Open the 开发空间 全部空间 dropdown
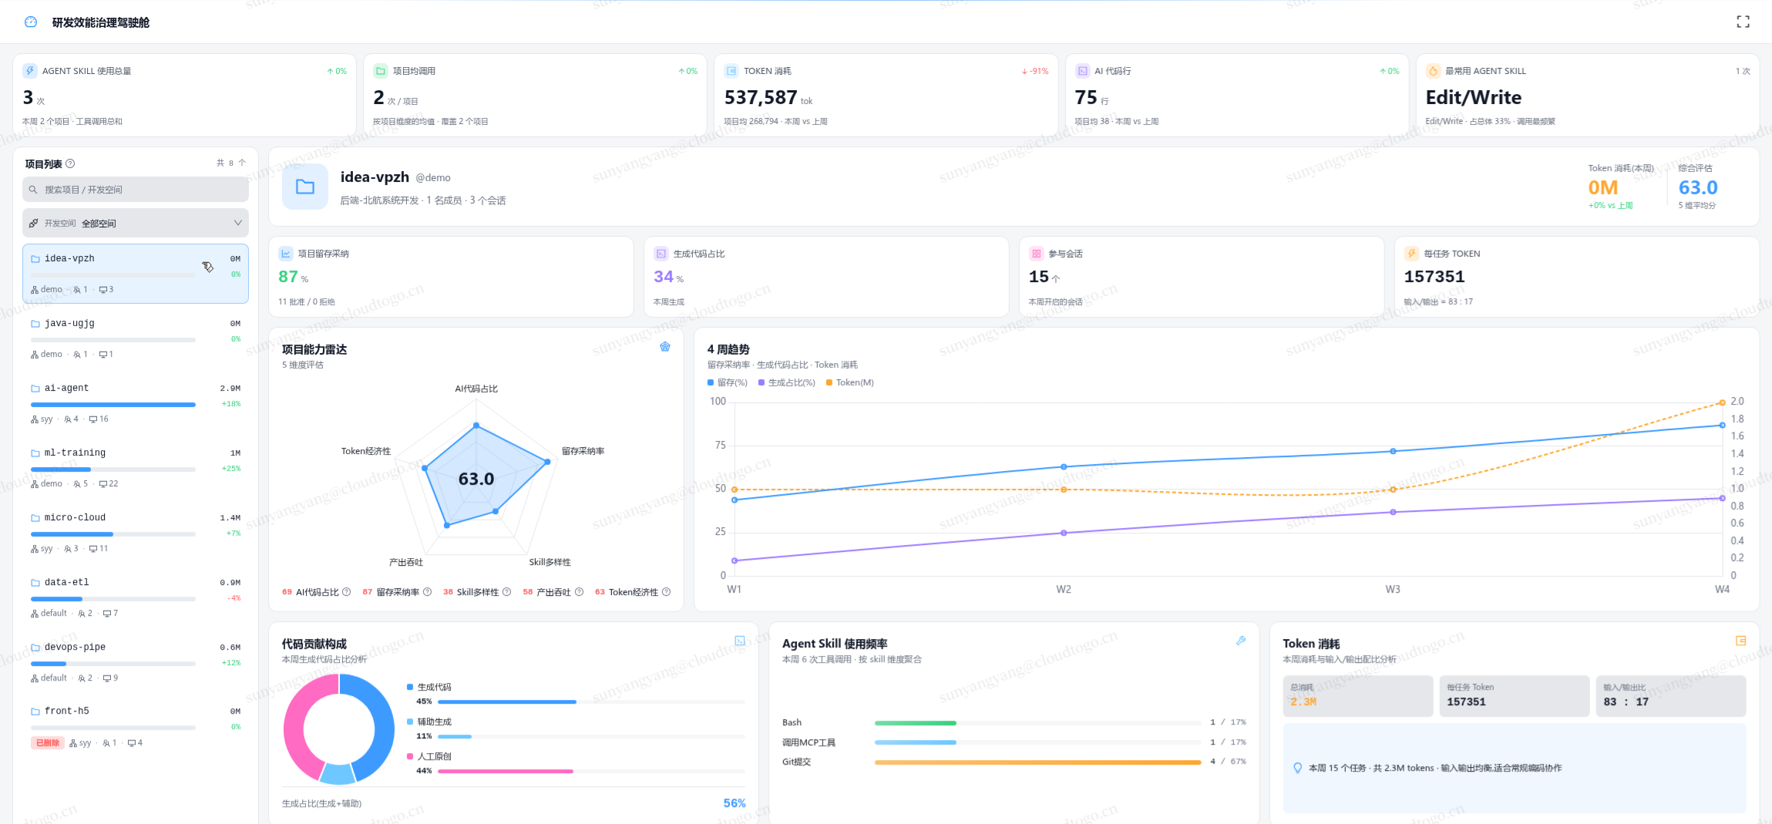The image size is (1772, 824). (136, 224)
